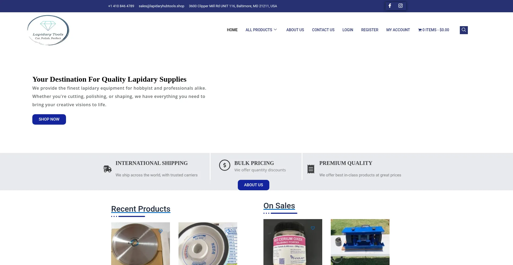Click the shopping cart icon
The height and width of the screenshot is (265, 513).
pos(420,30)
